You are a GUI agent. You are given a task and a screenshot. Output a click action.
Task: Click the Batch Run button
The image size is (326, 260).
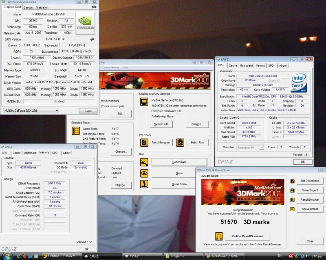click(197, 143)
